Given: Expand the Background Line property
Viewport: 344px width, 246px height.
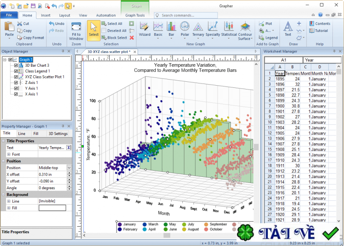Looking at the screenshot, I should [x=9, y=201].
